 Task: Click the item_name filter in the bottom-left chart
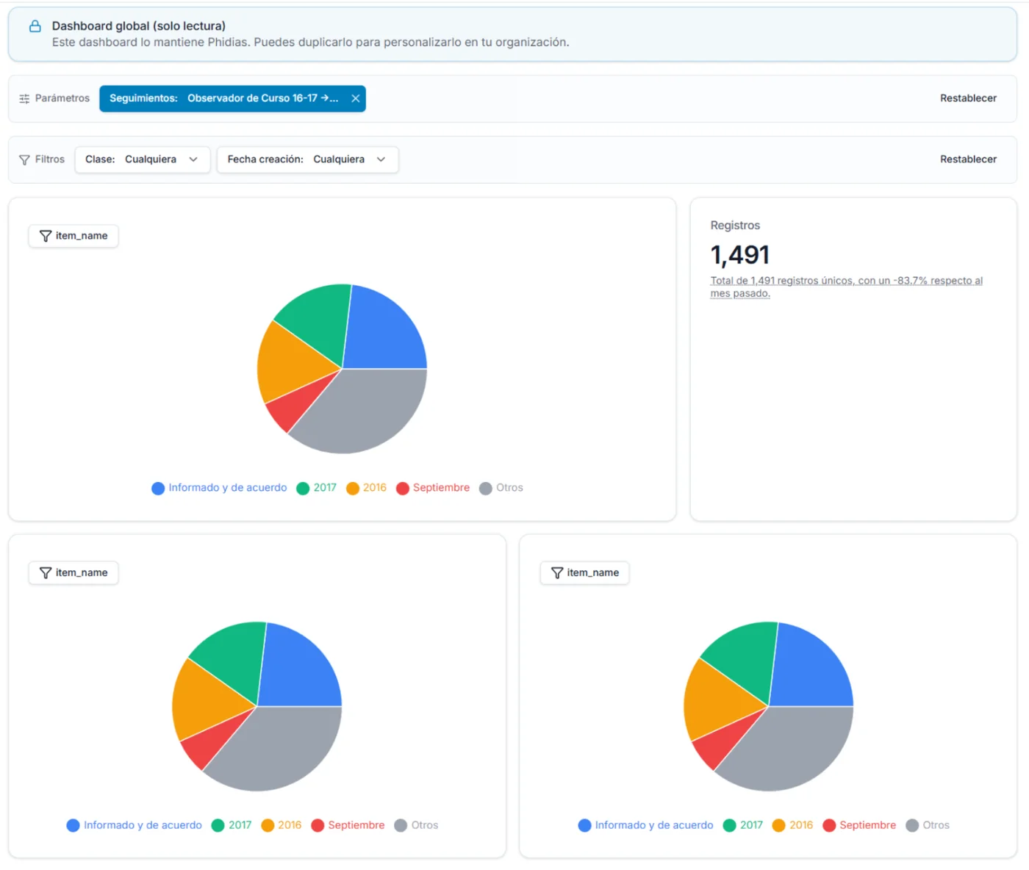pyautogui.click(x=73, y=572)
